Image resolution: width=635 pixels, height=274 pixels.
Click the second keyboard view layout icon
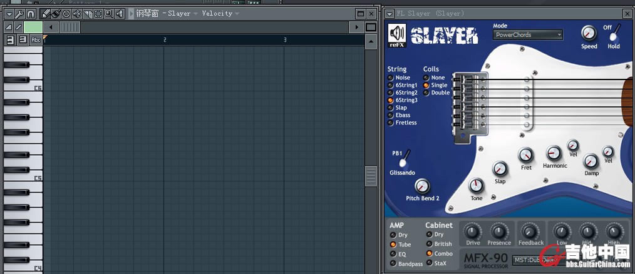click(23, 39)
